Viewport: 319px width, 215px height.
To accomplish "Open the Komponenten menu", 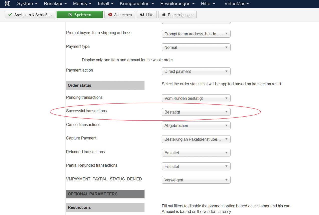I will (137, 4).
